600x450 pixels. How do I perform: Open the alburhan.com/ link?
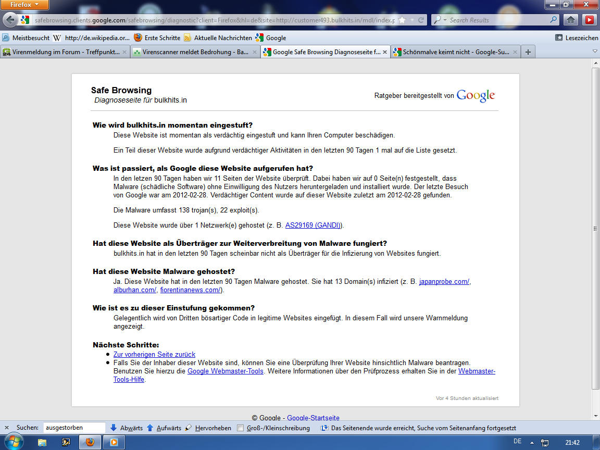point(135,290)
